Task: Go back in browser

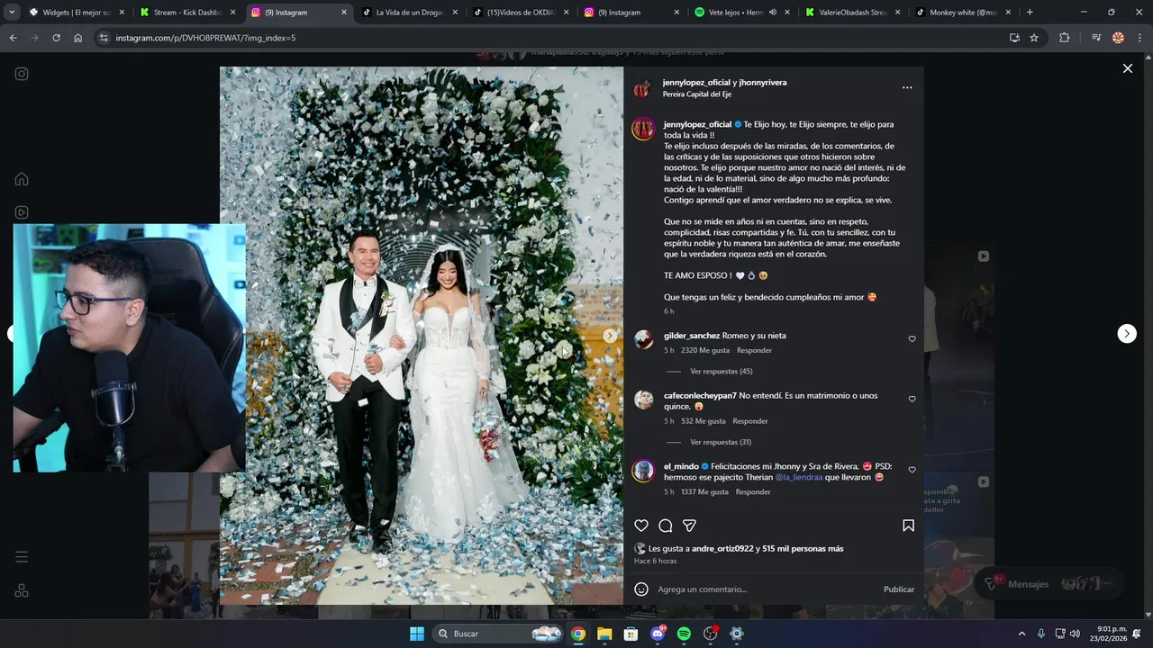Action: click(x=13, y=38)
